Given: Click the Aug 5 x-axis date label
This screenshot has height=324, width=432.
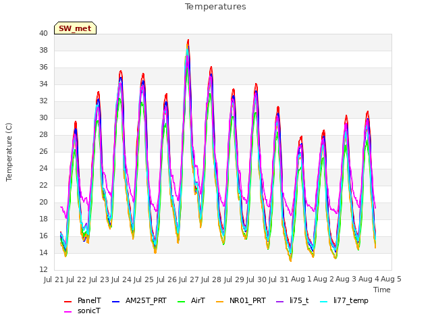Looking at the screenshot, I should [391, 279].
